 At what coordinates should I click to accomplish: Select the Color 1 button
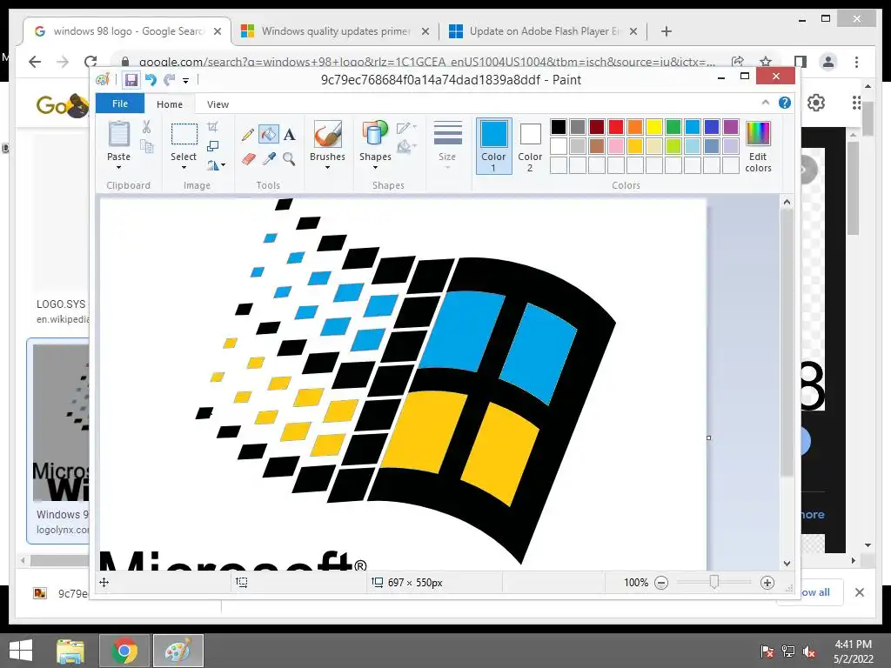coord(494,146)
